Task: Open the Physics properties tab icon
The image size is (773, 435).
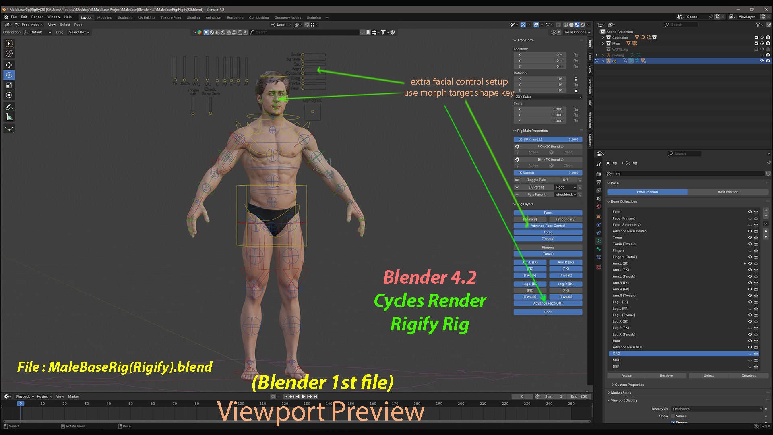Action: point(599,225)
